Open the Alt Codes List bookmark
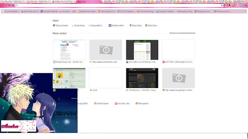 pyautogui.click(x=30, y=11)
